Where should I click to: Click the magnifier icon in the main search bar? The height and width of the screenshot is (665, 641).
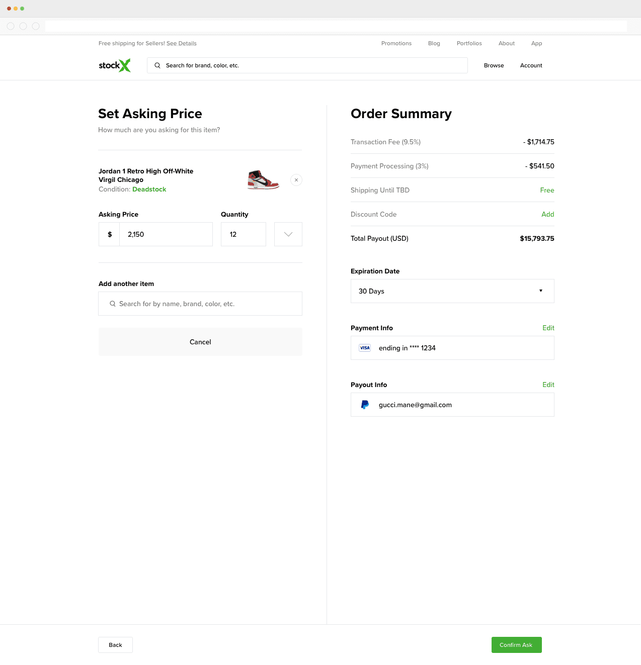click(x=157, y=65)
